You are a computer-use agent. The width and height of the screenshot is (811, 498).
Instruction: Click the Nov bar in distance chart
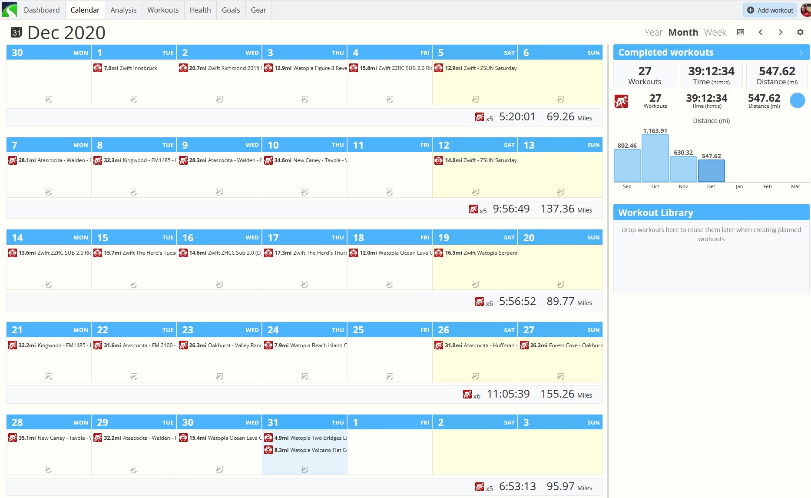683,169
